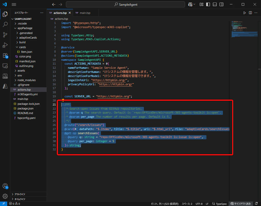Change end of line sequence LF
The image size is (261, 206).
point(207,204)
